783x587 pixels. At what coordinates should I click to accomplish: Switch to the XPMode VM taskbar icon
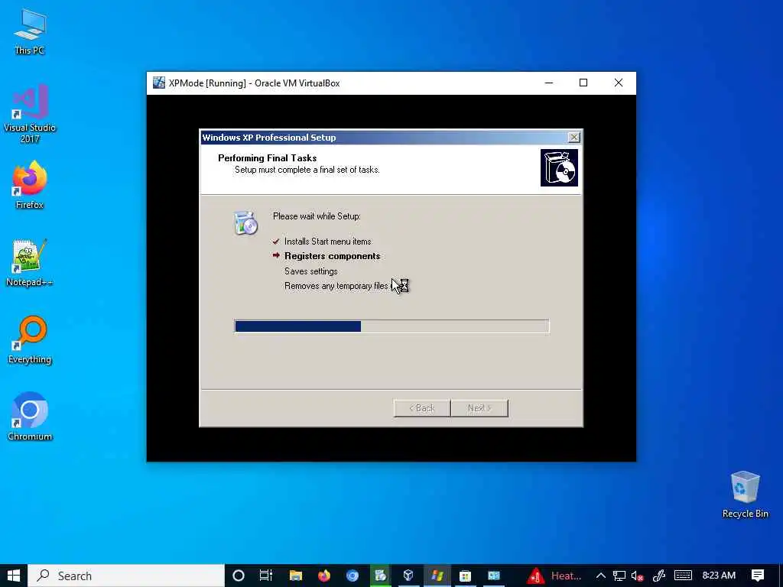pos(437,576)
